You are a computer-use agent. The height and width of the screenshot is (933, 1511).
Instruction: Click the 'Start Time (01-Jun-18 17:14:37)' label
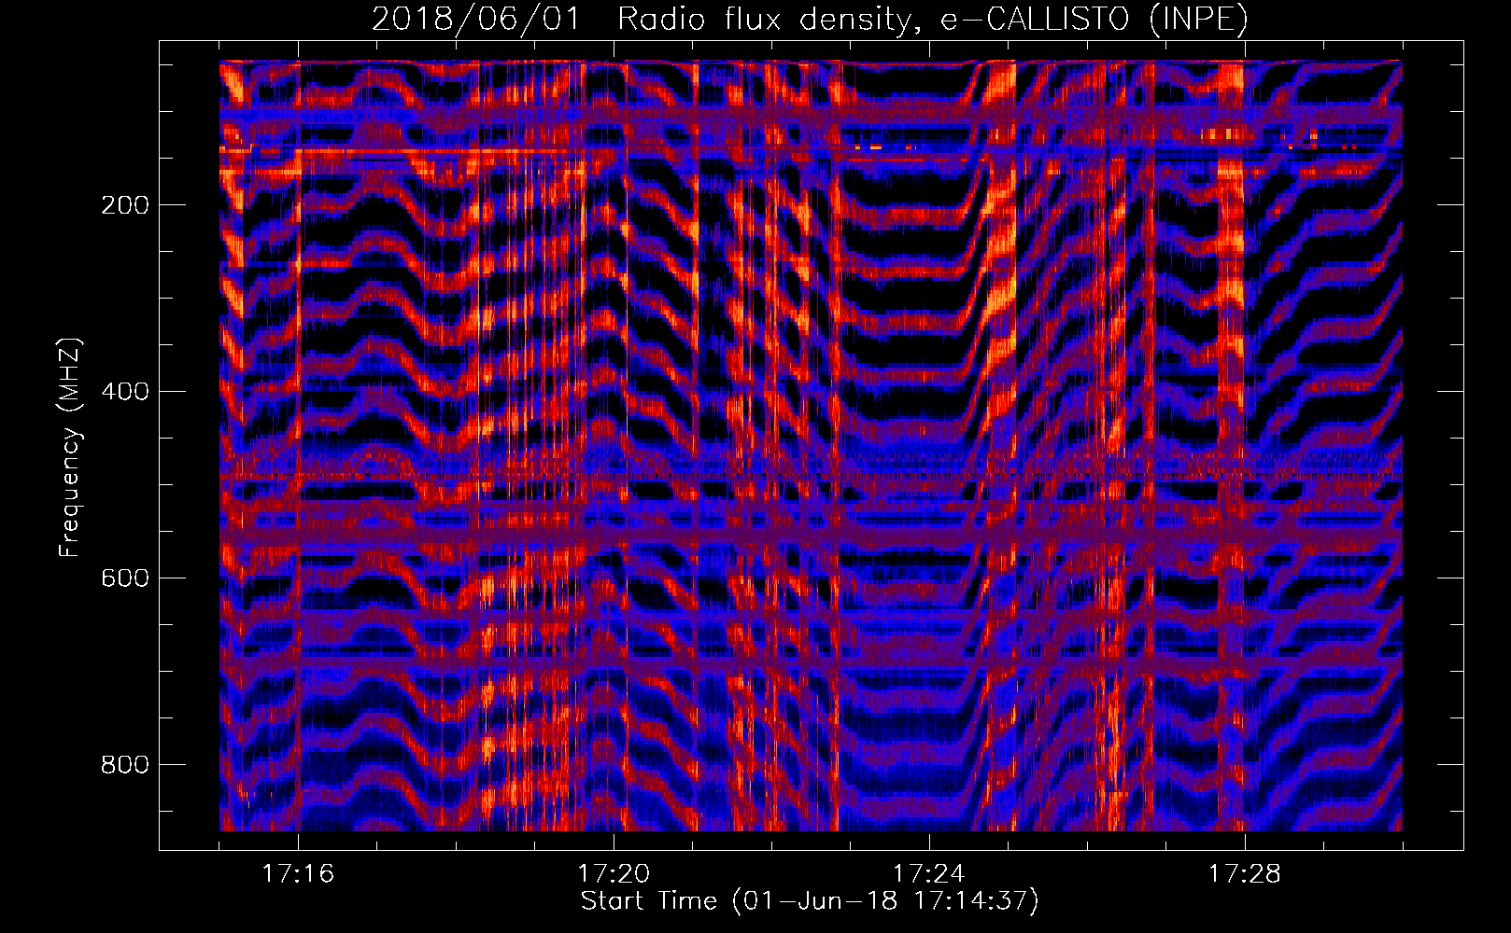click(810, 901)
